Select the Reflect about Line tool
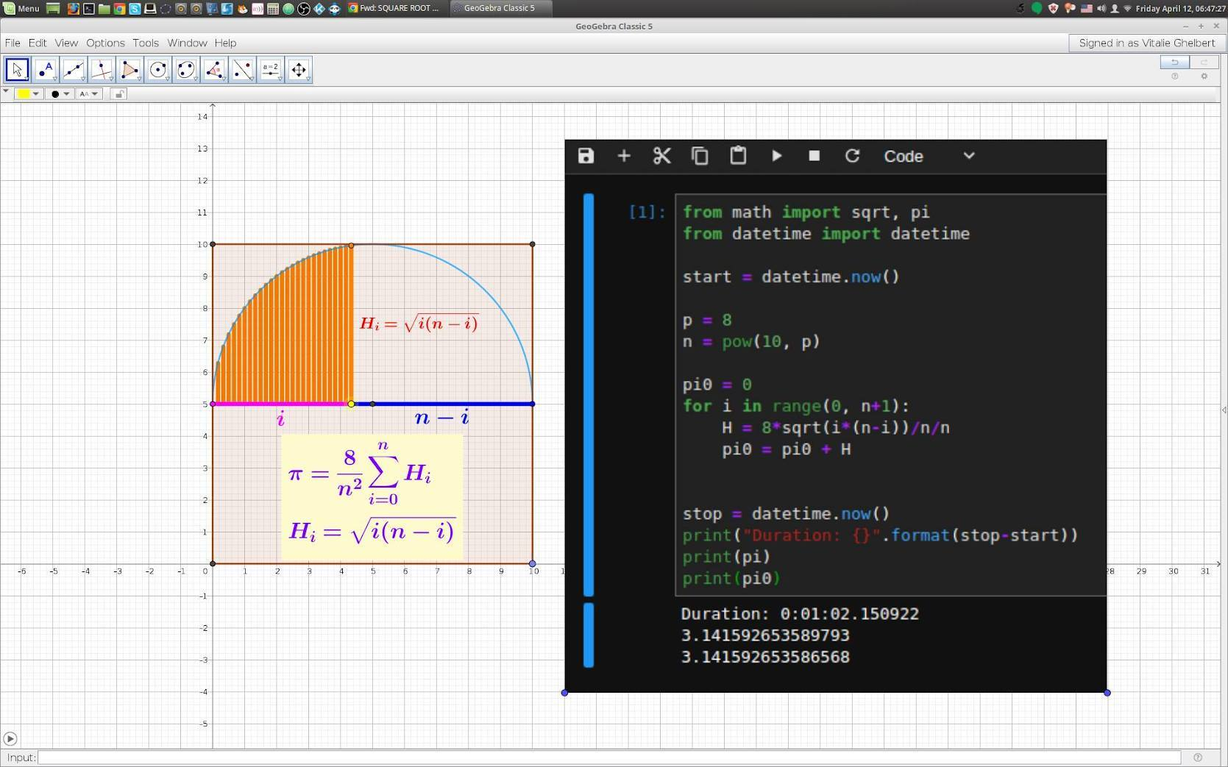1228x767 pixels. click(242, 70)
